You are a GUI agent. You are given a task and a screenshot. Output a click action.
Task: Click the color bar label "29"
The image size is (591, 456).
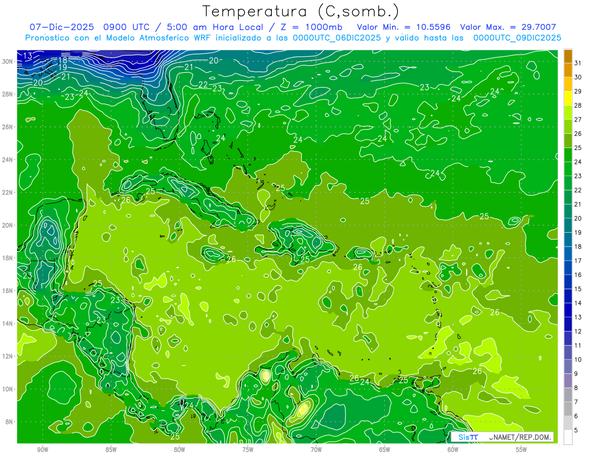pyautogui.click(x=578, y=91)
